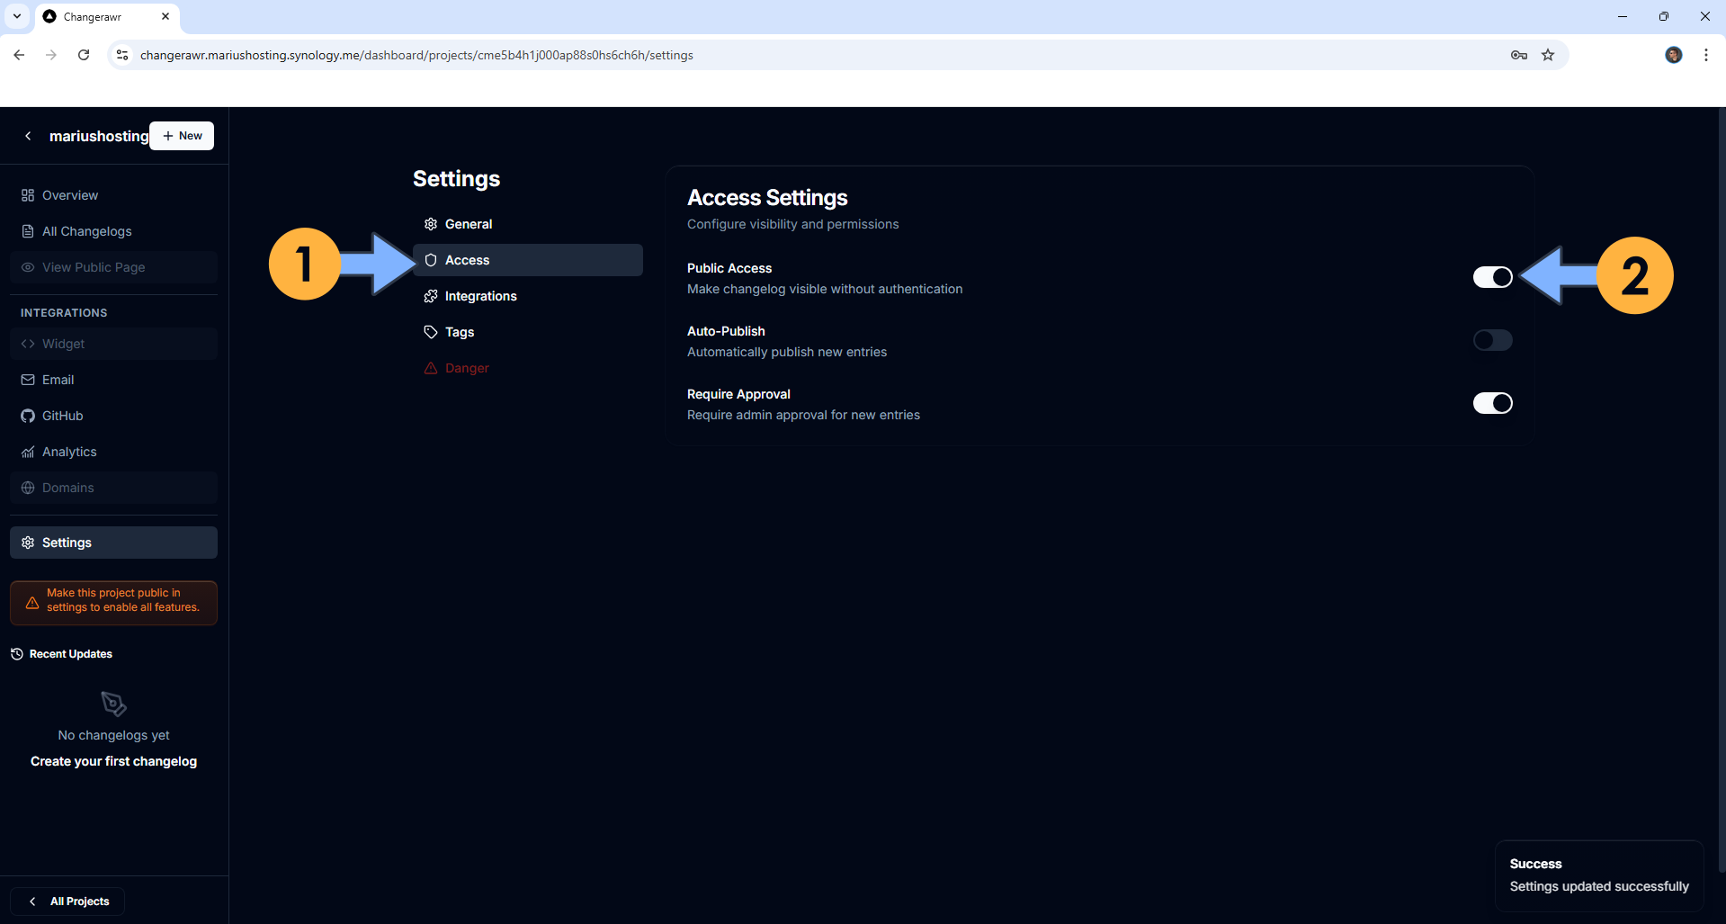Open the Integrations settings section
The height and width of the screenshot is (924, 1726).
click(x=527, y=296)
